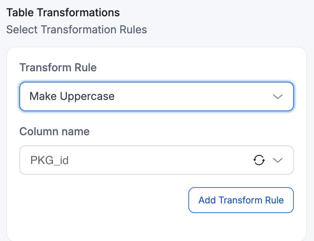The image size is (314, 241).
Task: Click the Add Transform Rule button
Action: 241,200
